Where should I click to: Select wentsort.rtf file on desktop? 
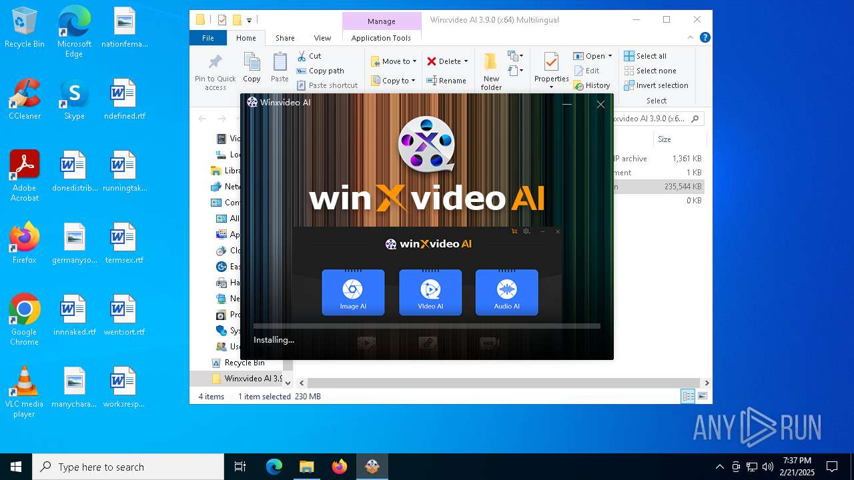click(x=124, y=315)
